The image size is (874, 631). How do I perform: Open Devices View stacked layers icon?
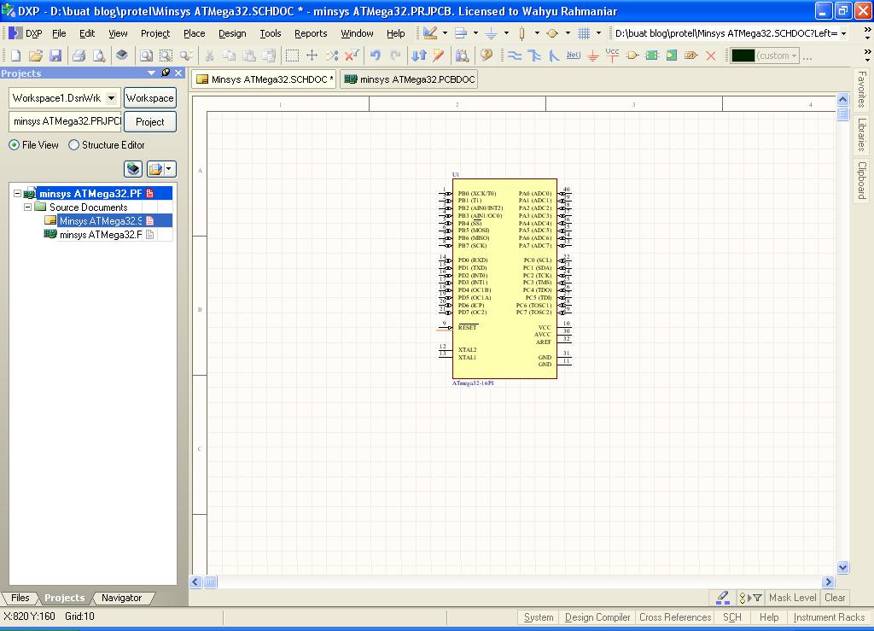pos(121,55)
